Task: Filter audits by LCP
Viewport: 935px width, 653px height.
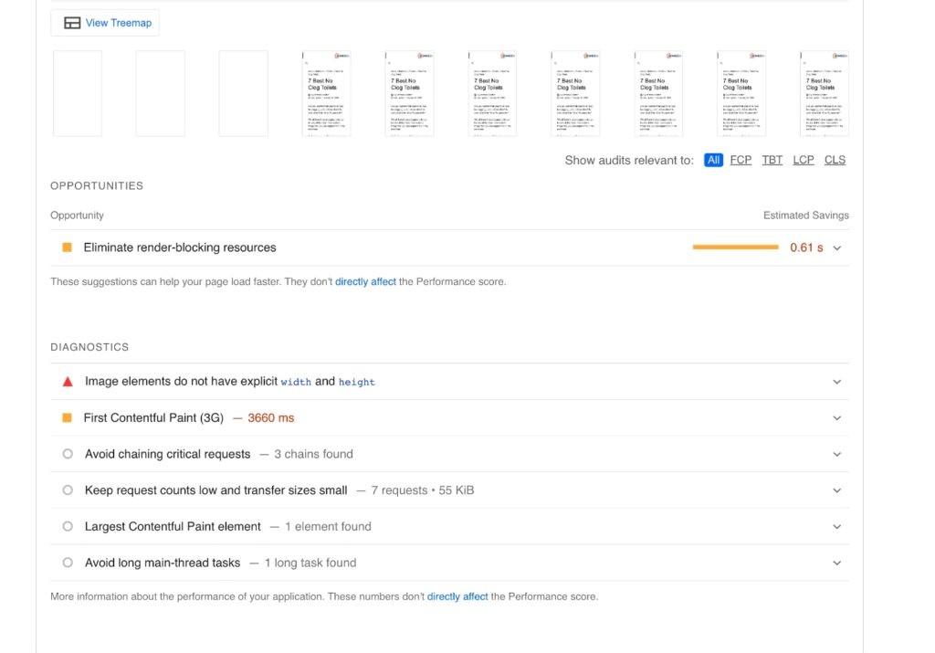Action: coord(804,160)
